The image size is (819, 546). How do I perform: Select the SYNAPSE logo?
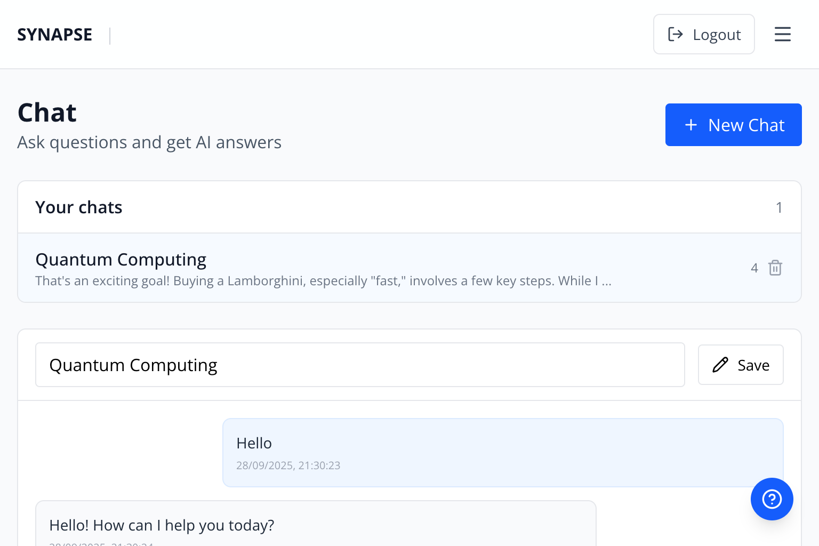coord(54,34)
